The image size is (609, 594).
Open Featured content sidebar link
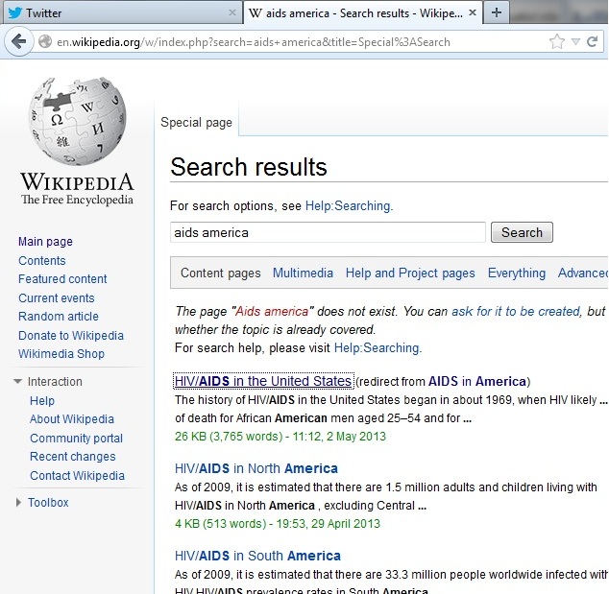coord(62,278)
